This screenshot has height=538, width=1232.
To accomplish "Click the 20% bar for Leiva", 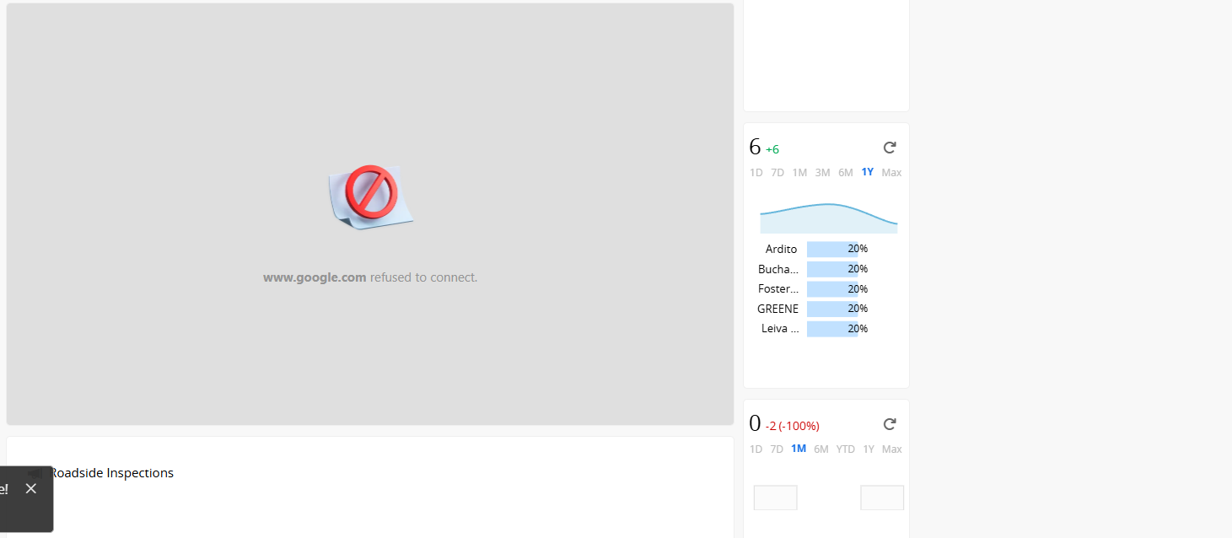I will (x=832, y=328).
